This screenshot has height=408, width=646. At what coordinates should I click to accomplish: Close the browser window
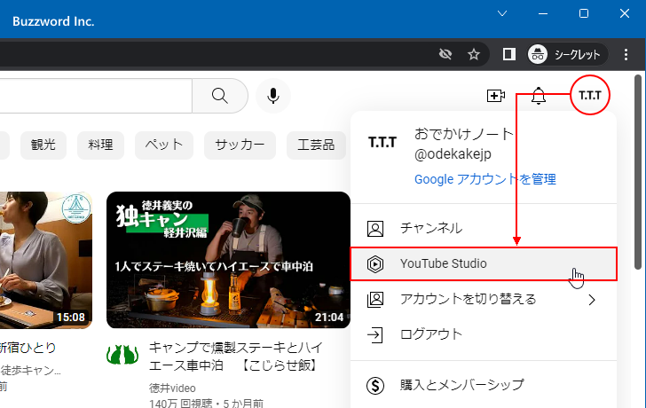pos(625,13)
